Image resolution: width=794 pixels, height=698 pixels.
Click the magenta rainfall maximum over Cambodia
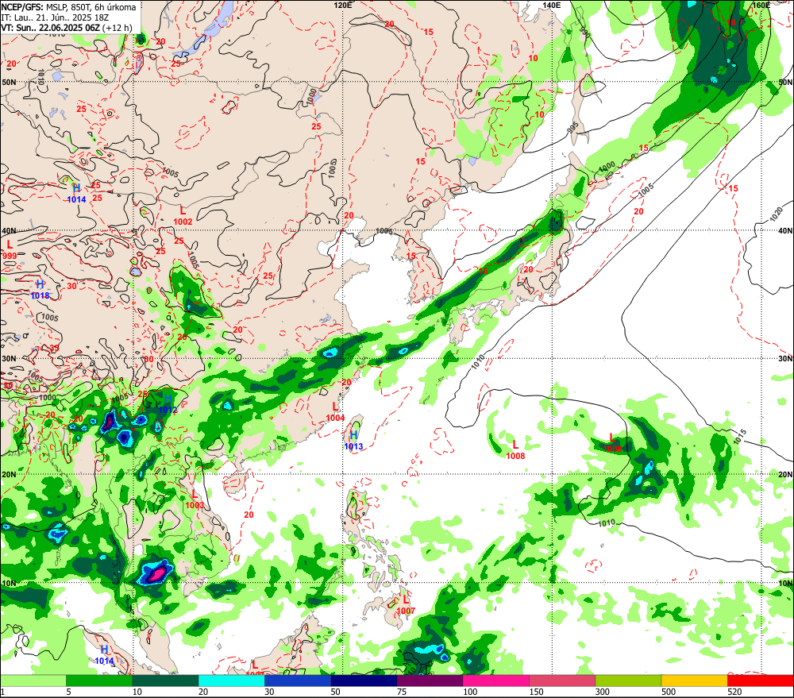159,573
